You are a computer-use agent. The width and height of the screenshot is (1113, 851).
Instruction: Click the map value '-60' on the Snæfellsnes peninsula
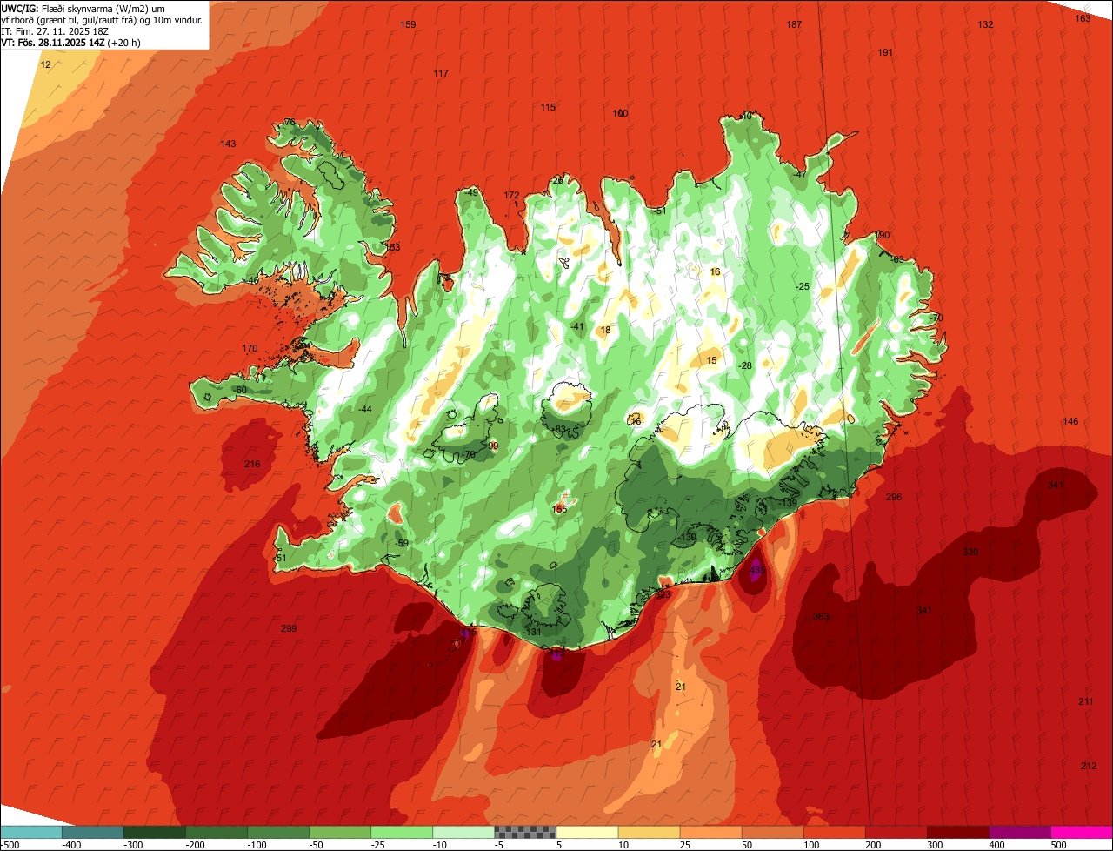click(x=241, y=389)
